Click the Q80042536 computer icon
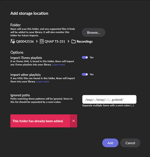This screenshot has height=157, width=150. pyautogui.click(x=12, y=41)
